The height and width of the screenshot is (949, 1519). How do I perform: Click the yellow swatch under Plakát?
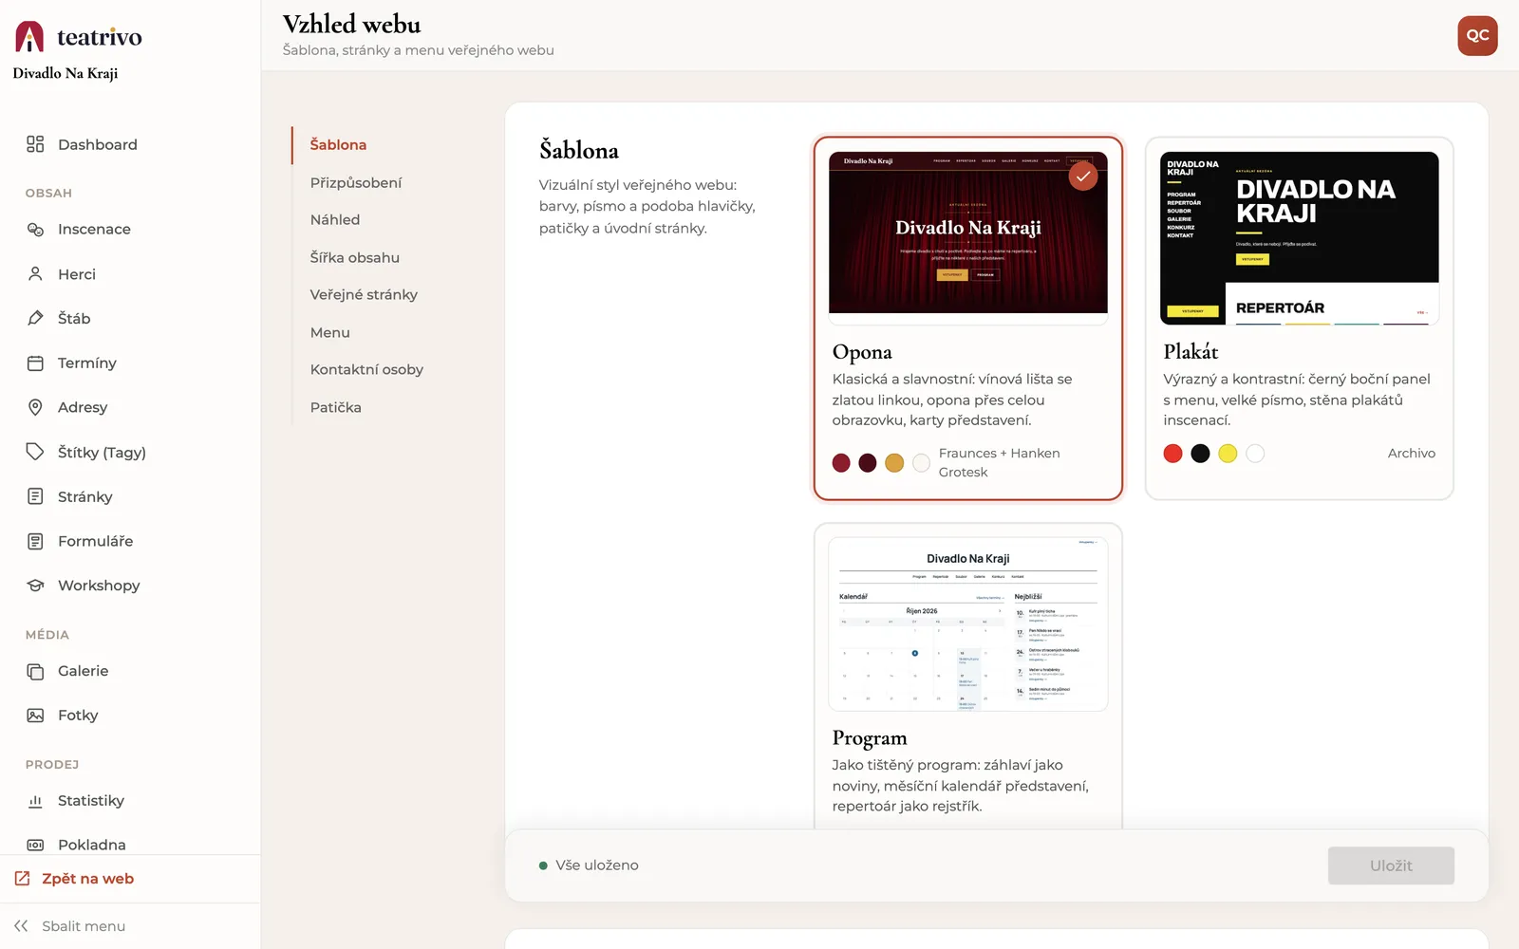1228,454
